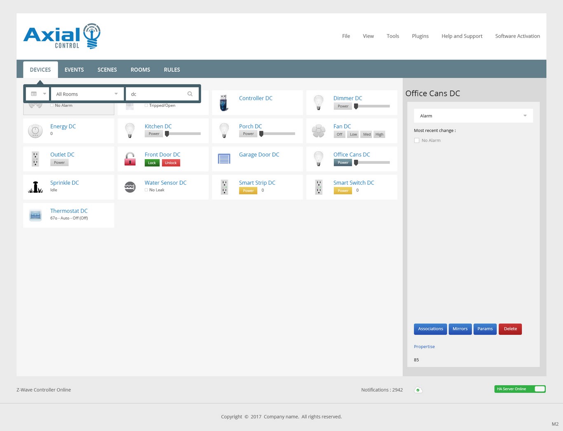Click the Front Door DC padlock icon

click(130, 159)
